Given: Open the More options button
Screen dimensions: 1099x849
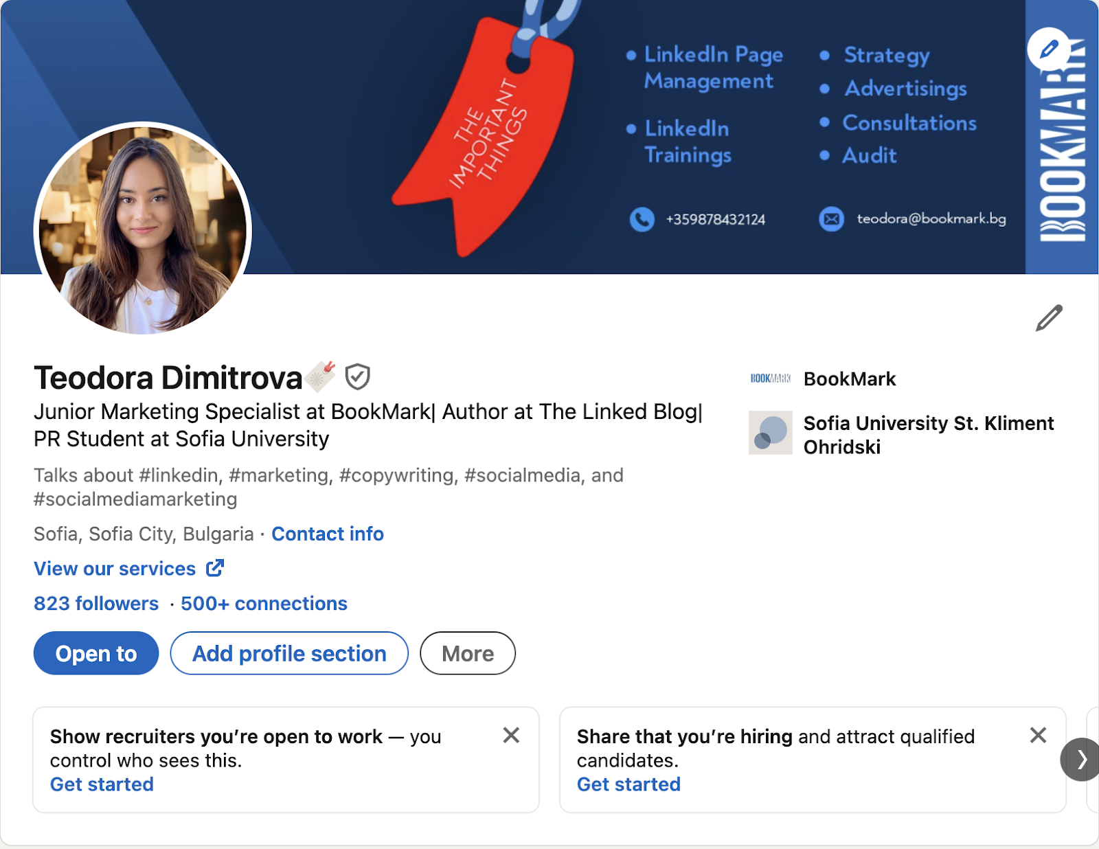Looking at the screenshot, I should (x=468, y=653).
